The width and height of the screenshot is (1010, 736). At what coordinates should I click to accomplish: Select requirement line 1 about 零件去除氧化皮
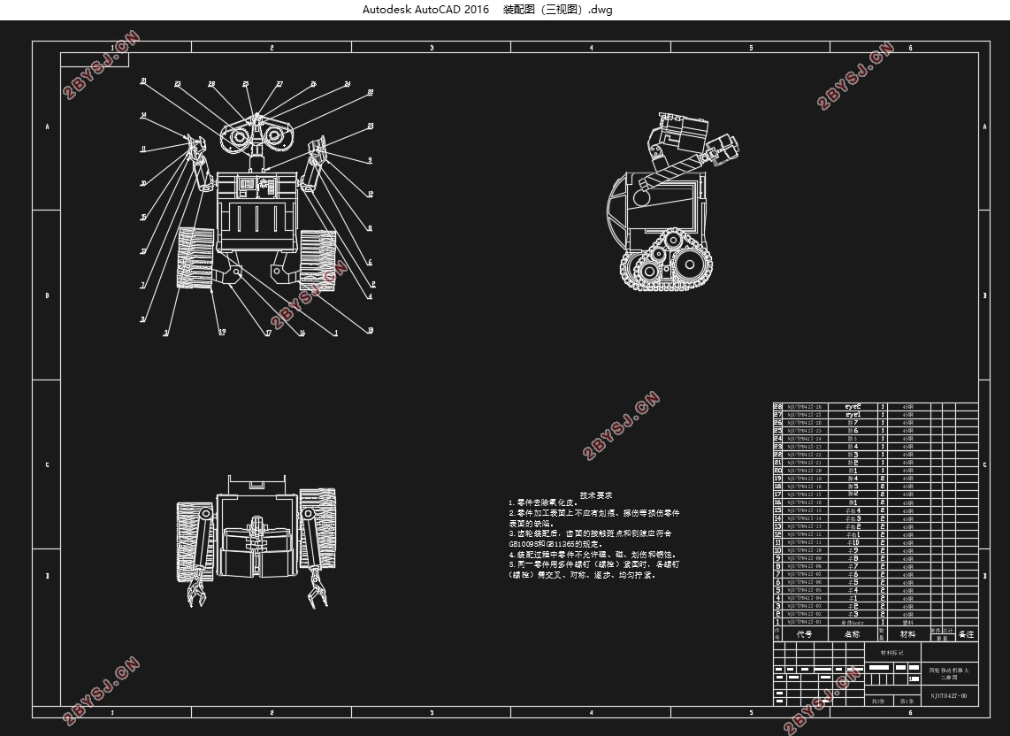[x=544, y=502]
